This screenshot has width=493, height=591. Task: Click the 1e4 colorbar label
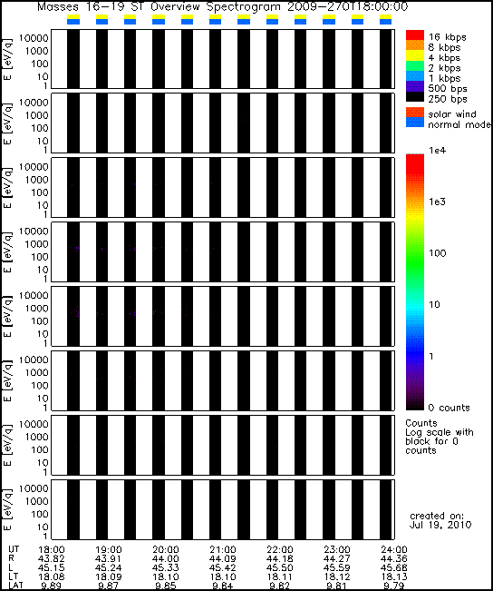(x=438, y=151)
